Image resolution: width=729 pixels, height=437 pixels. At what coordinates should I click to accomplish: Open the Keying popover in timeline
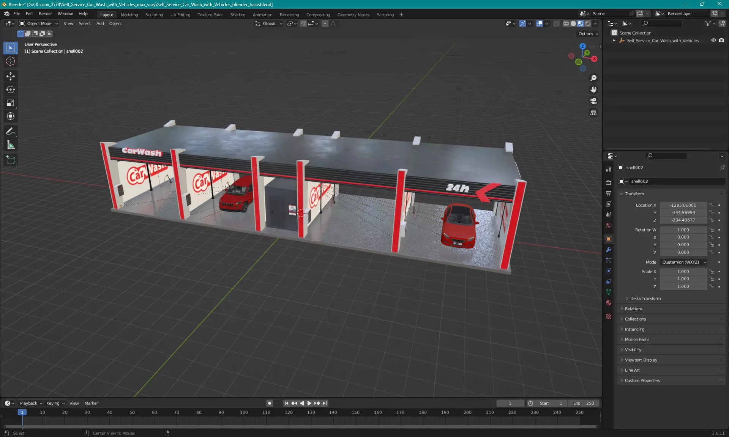coord(55,403)
